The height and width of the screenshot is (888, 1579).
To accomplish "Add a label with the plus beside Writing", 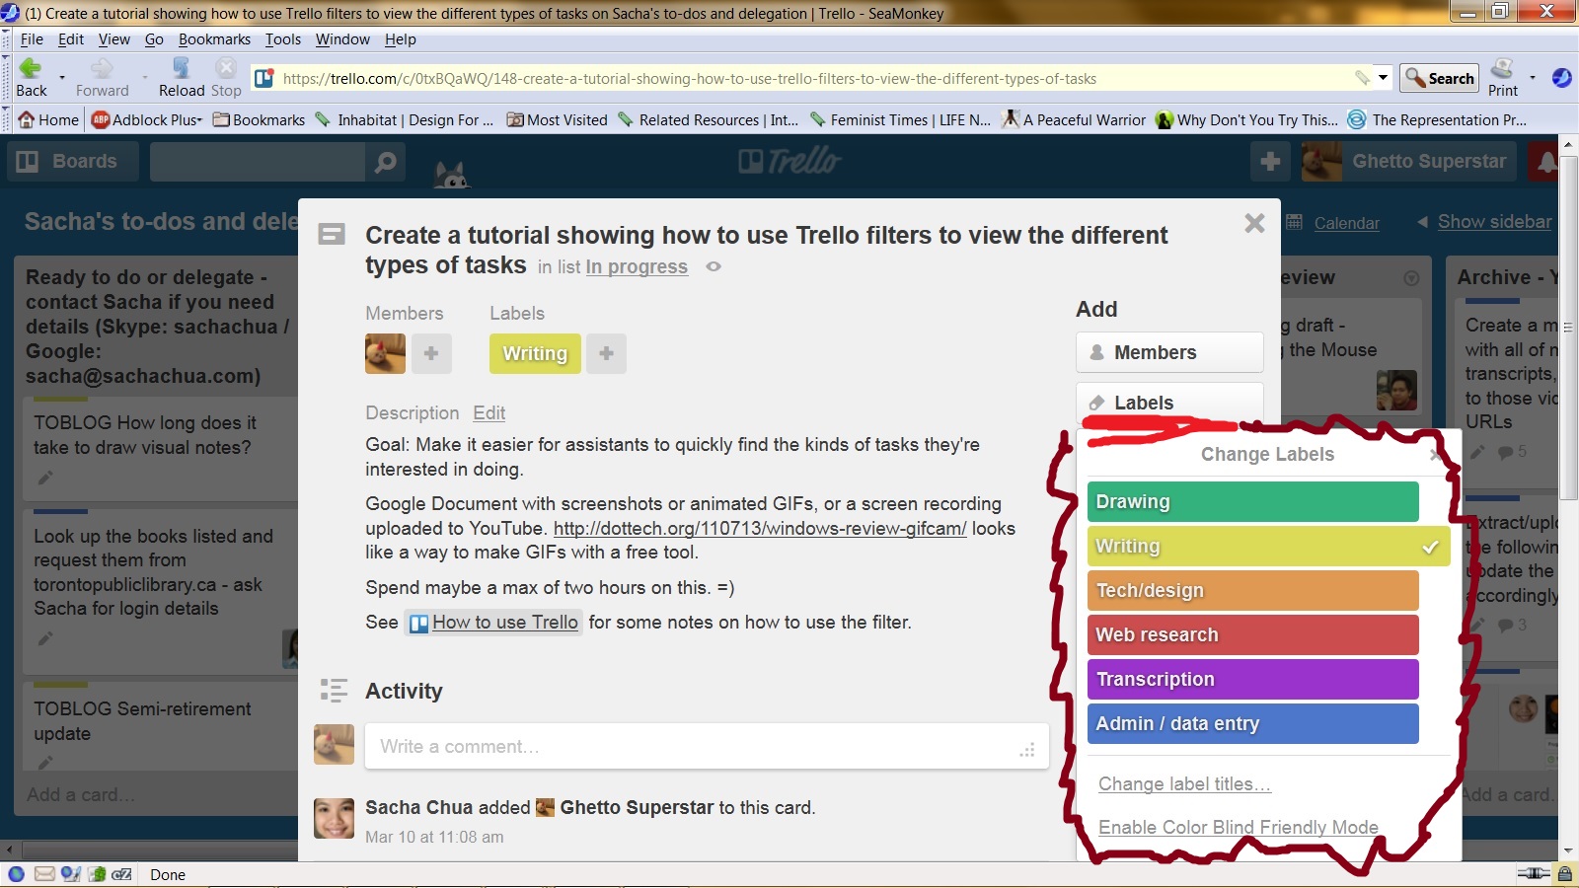I will pos(606,353).
